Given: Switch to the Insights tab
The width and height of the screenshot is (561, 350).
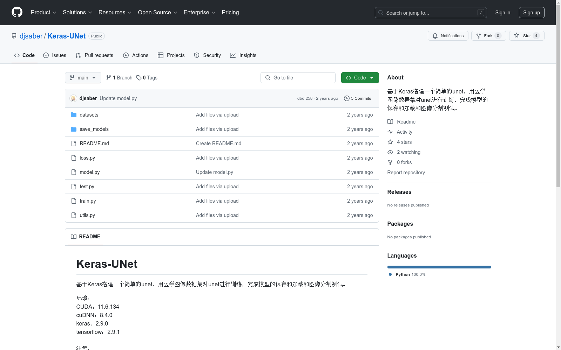Looking at the screenshot, I should pyautogui.click(x=243, y=55).
